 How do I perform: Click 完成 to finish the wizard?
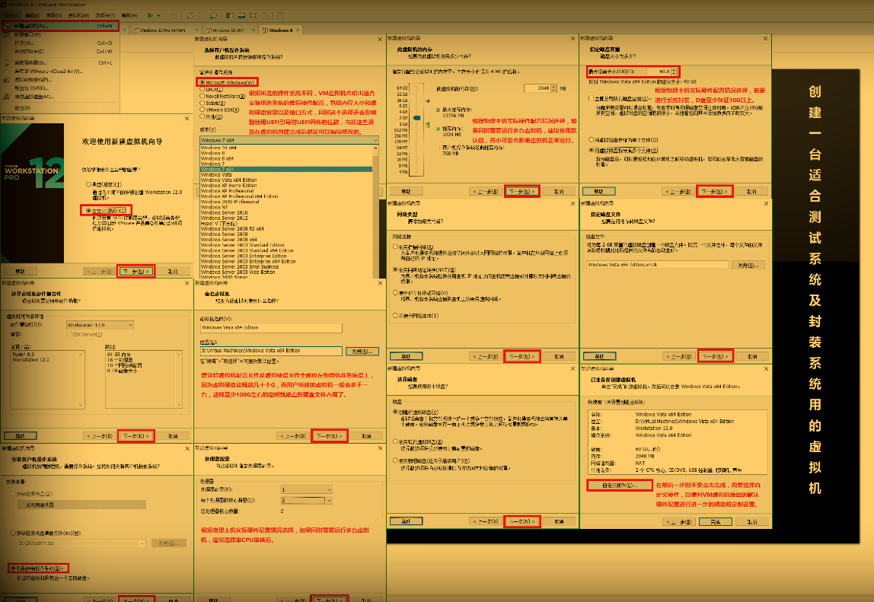pos(715,522)
